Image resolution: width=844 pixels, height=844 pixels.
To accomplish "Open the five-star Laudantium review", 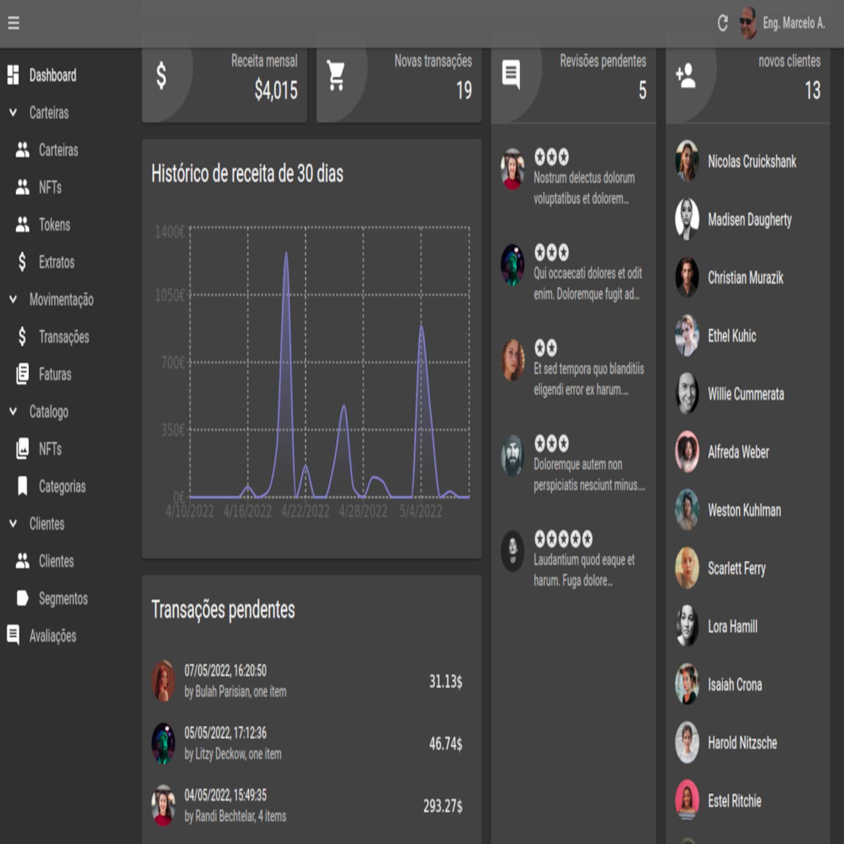I will (583, 560).
